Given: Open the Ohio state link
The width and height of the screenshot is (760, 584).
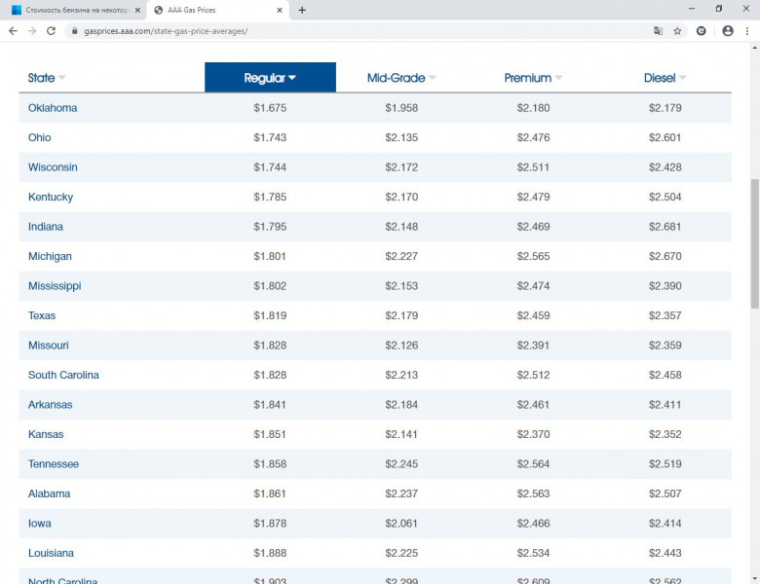Looking at the screenshot, I should pyautogui.click(x=39, y=137).
